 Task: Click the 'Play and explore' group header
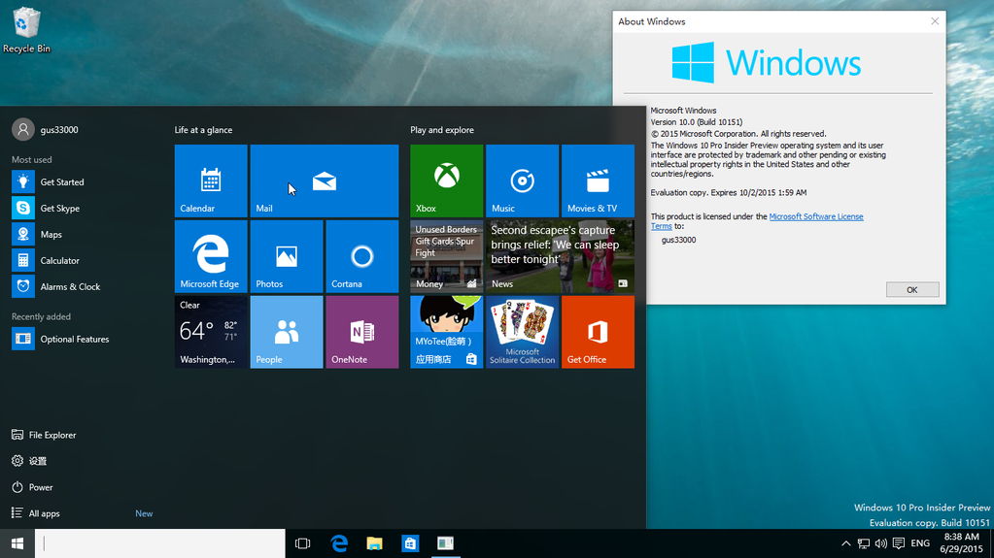pyautogui.click(x=442, y=130)
